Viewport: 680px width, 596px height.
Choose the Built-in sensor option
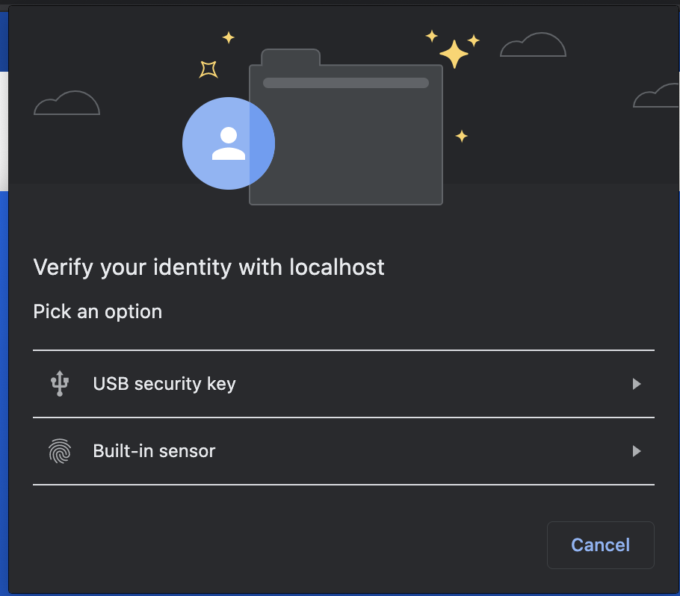tap(154, 451)
